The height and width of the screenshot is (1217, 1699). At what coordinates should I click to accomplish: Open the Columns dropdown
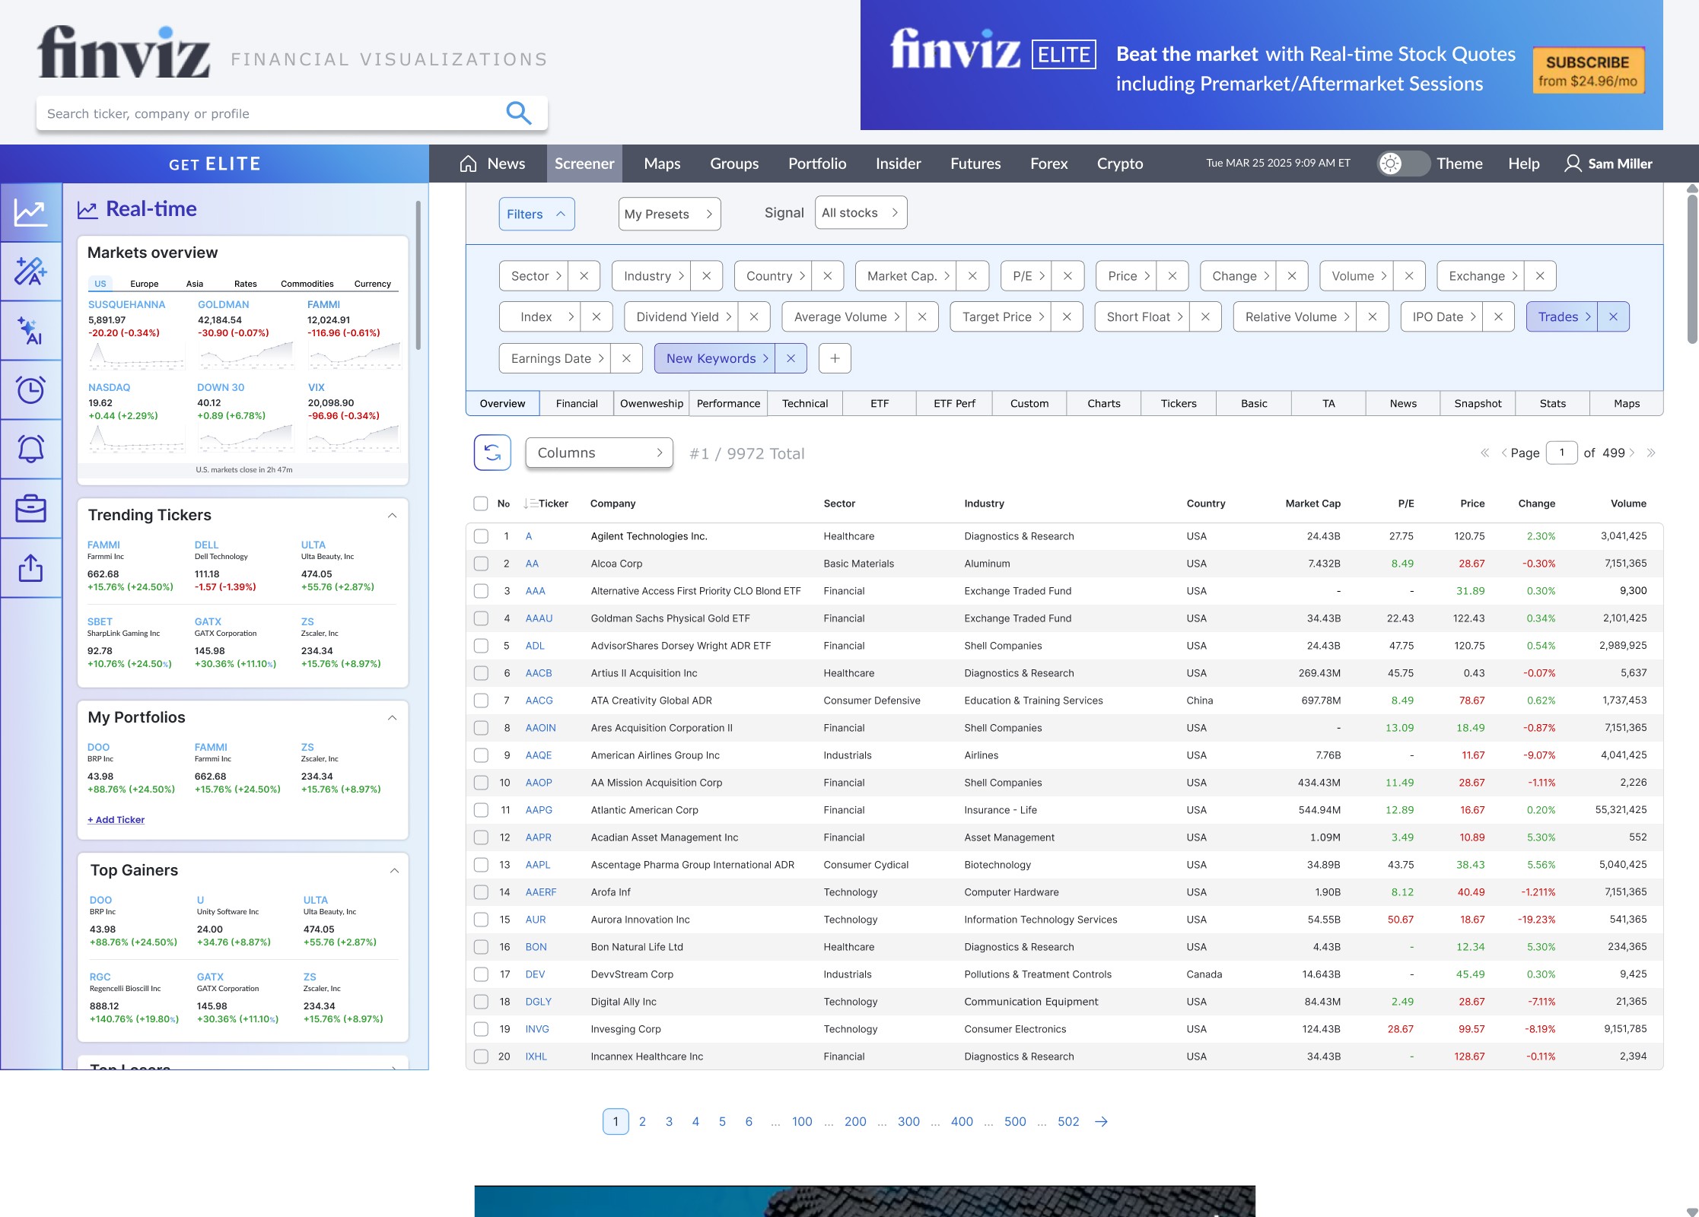tap(599, 453)
